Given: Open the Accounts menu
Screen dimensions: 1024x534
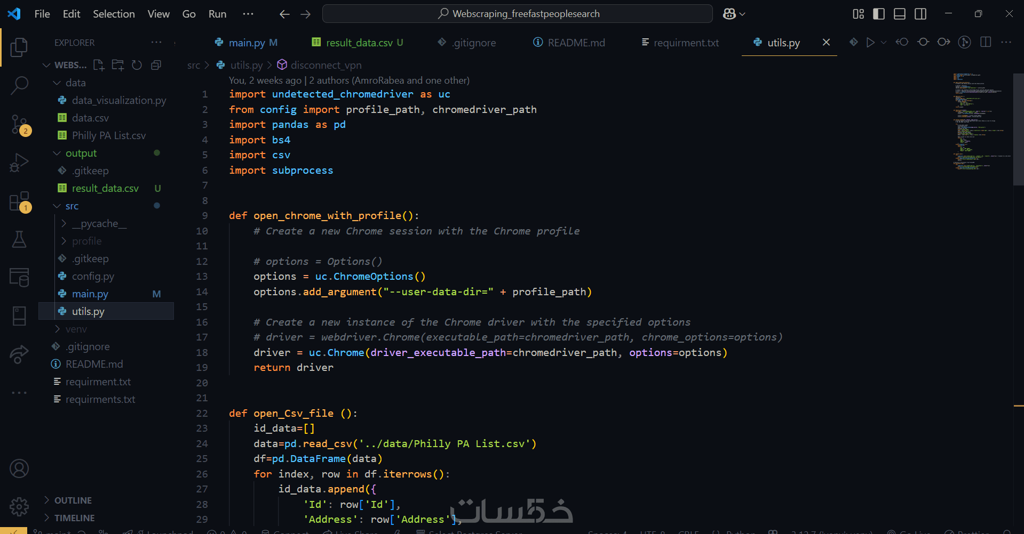Looking at the screenshot, I should click(19, 468).
